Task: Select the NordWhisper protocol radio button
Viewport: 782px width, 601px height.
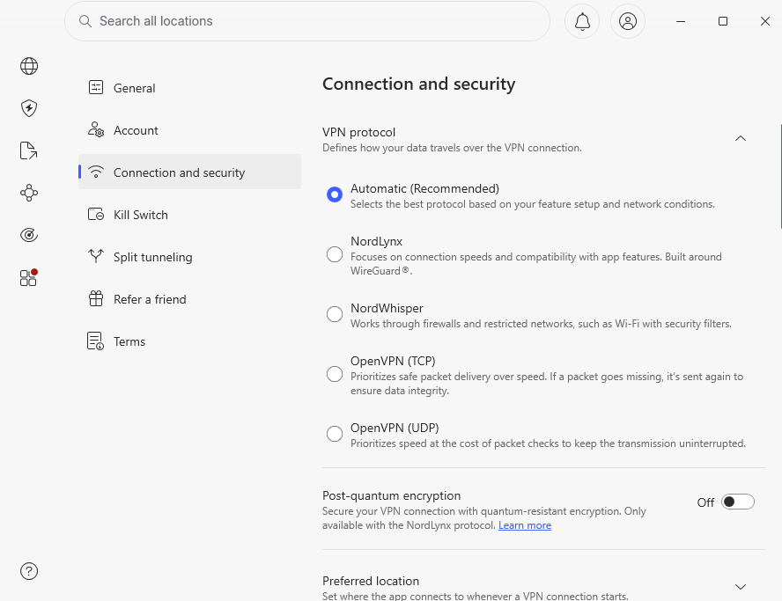Action: coord(335,314)
